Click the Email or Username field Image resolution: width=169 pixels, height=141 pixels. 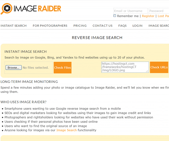coord(130,11)
